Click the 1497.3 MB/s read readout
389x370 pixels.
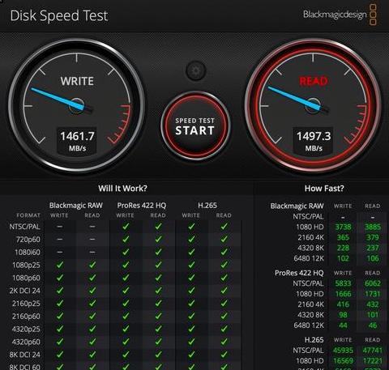point(314,141)
